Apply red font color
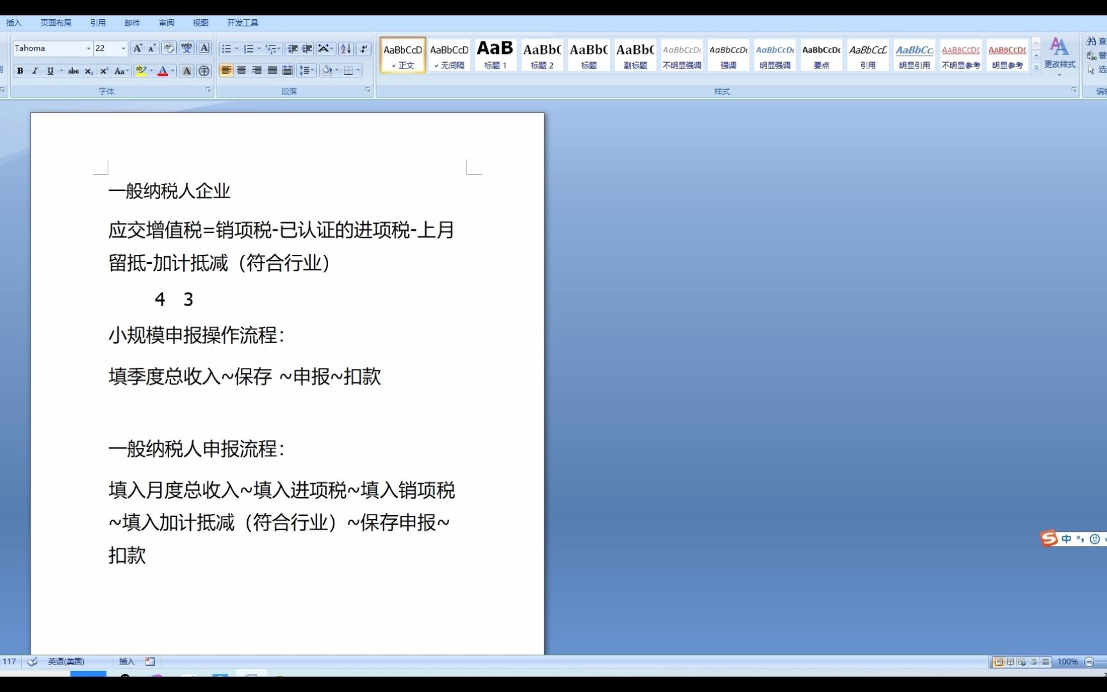The image size is (1107, 692). coord(163,71)
